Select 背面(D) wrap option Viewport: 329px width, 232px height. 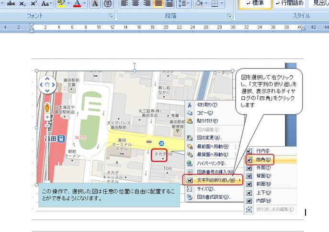(271, 176)
